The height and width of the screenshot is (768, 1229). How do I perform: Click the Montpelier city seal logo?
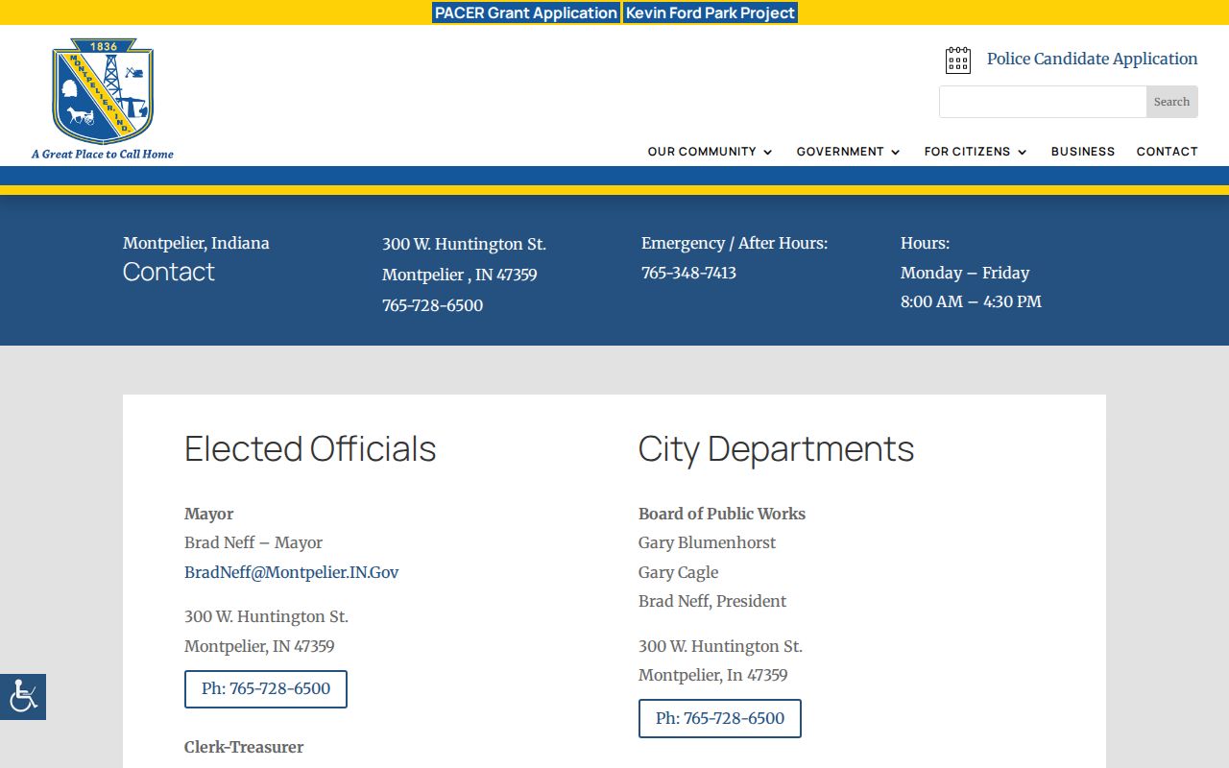coord(103,91)
